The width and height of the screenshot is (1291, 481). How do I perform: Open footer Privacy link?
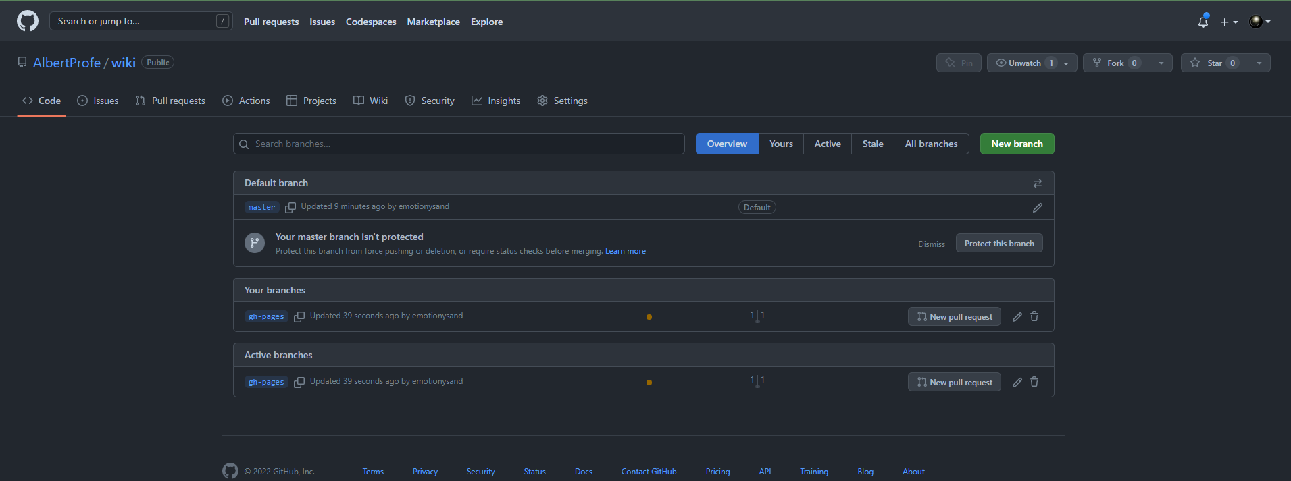tap(425, 472)
